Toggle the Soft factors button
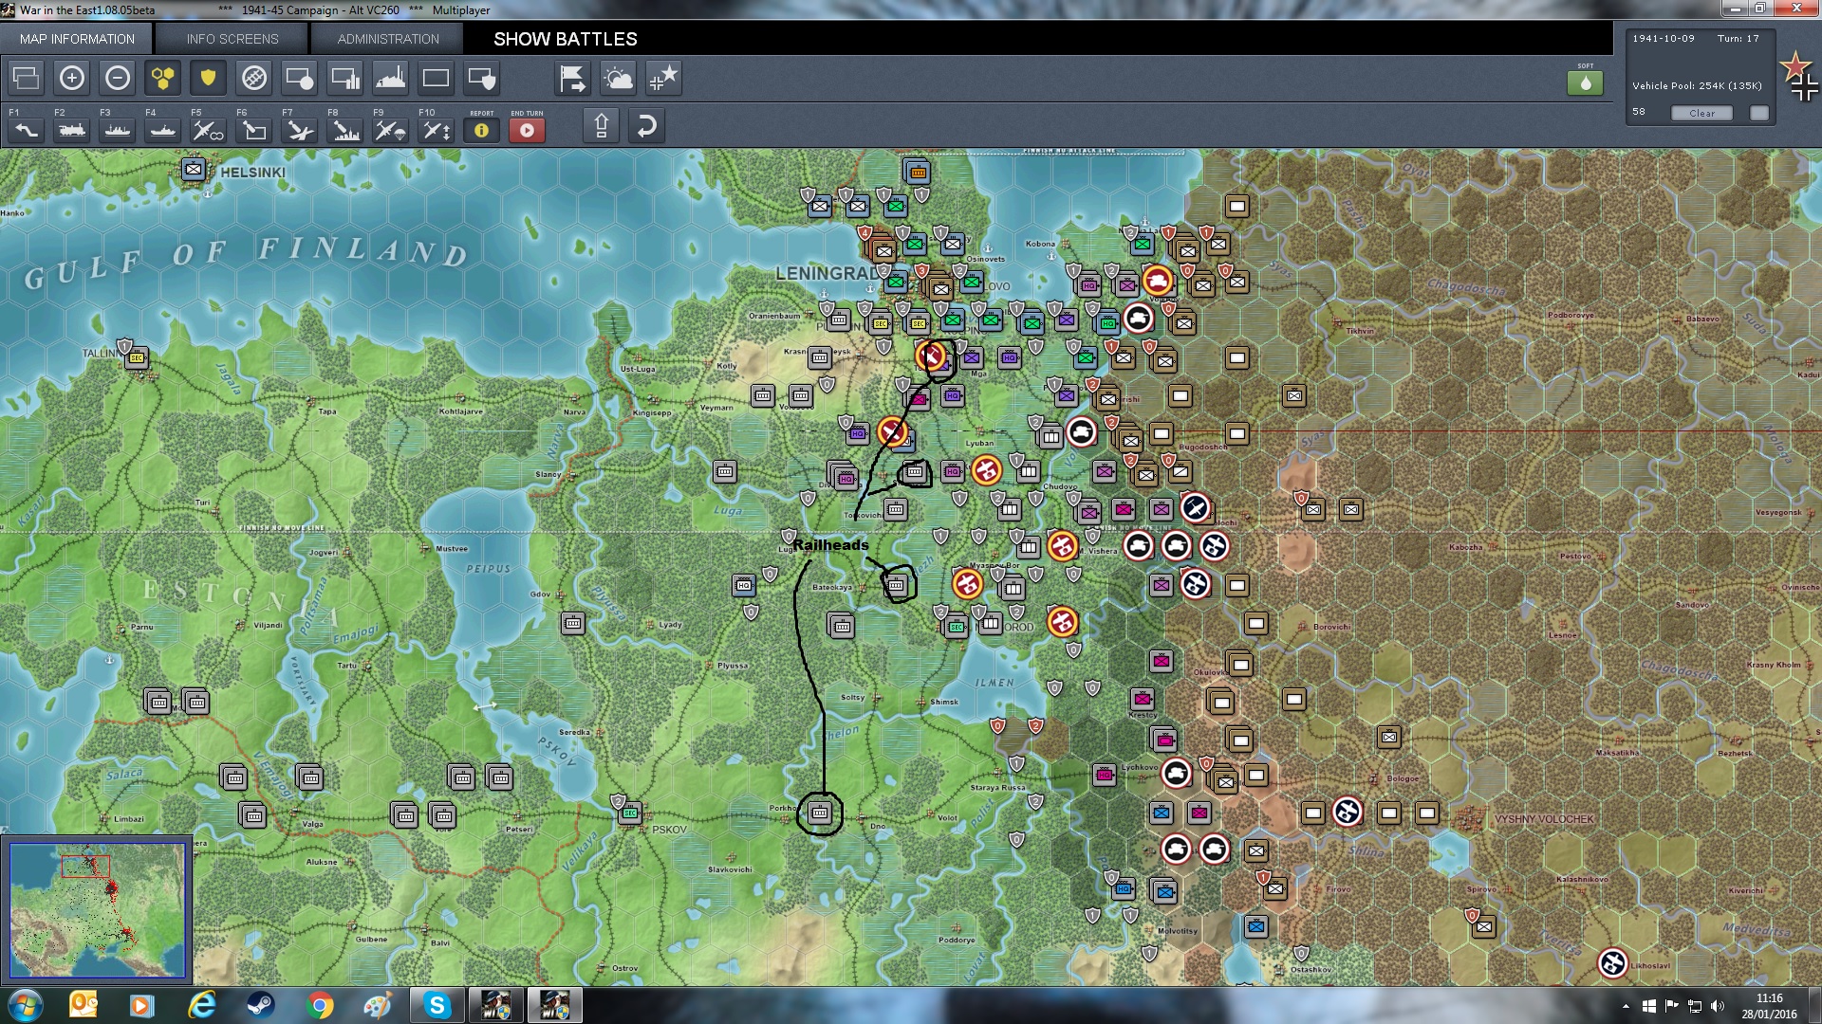1822x1024 pixels. tap(1586, 82)
